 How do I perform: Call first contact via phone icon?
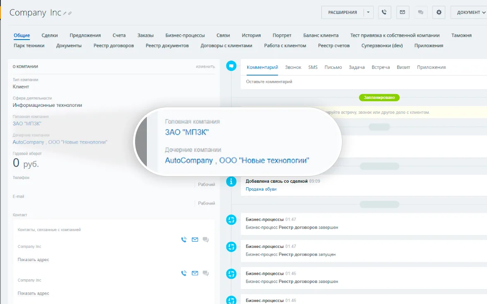(184, 240)
